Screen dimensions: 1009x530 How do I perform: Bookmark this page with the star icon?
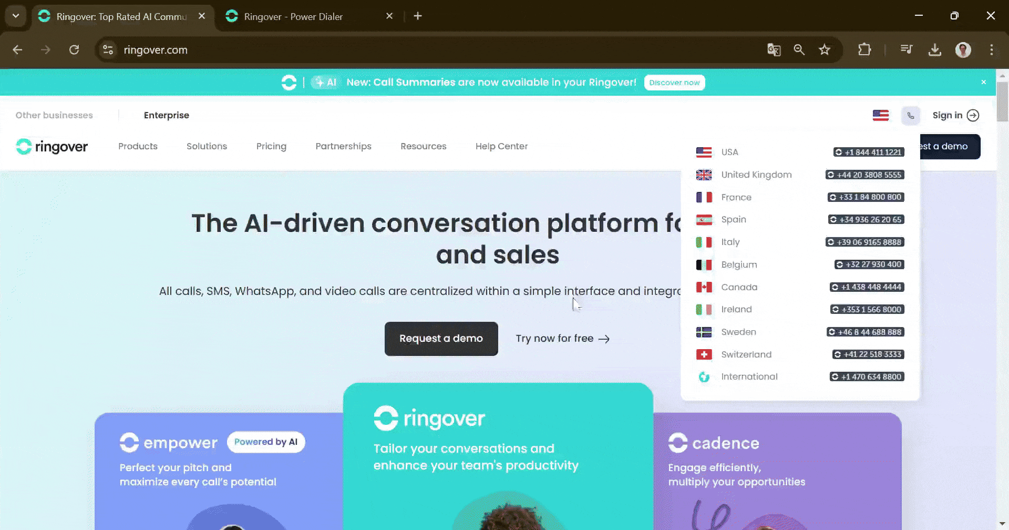pyautogui.click(x=825, y=50)
